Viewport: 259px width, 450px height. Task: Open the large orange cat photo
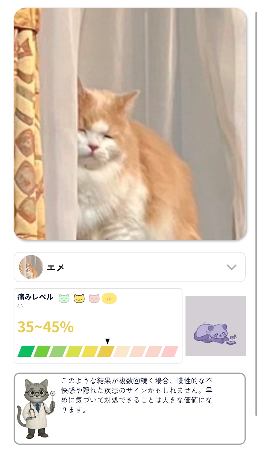coord(130,124)
